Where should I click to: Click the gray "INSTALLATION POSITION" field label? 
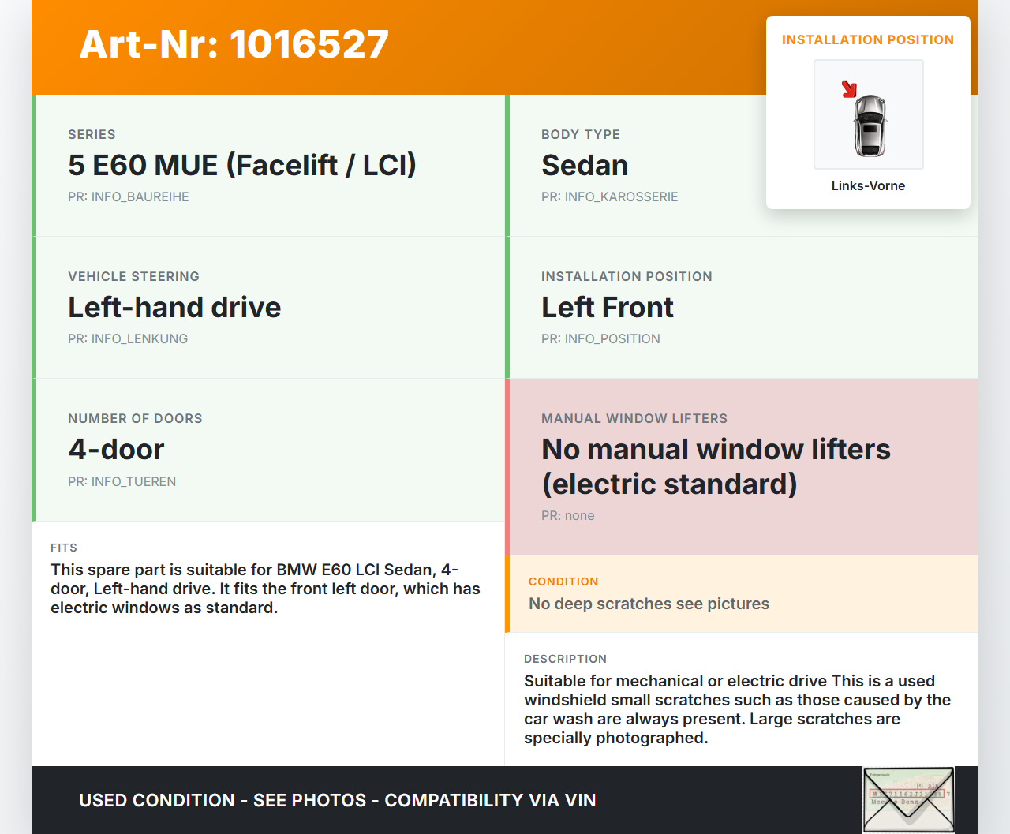point(627,276)
